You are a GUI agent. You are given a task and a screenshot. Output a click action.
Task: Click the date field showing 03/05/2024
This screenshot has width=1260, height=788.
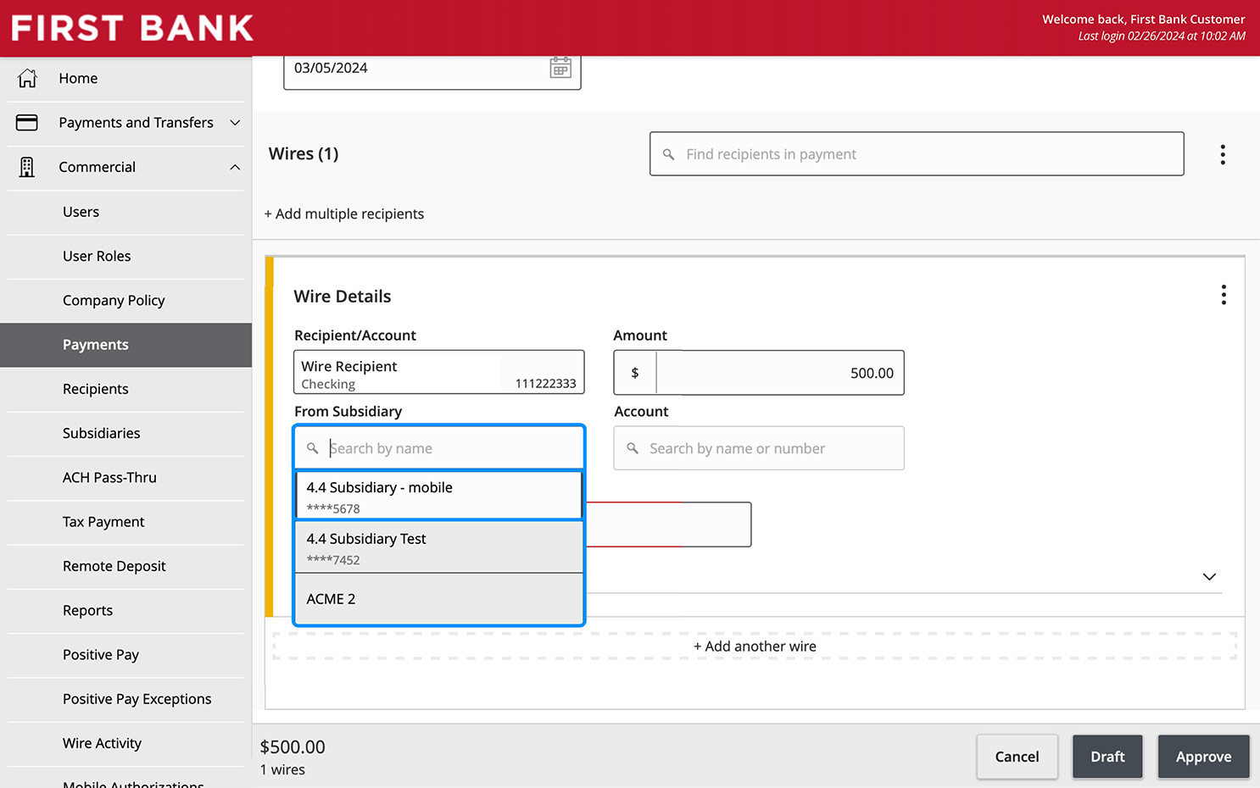pyautogui.click(x=432, y=69)
